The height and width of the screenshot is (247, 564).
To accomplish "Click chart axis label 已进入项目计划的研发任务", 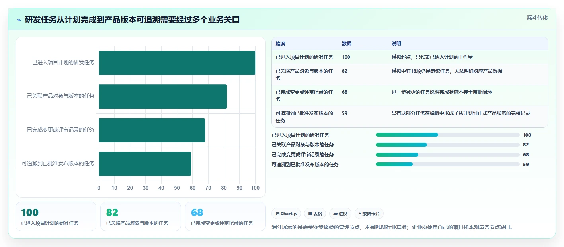I will pos(63,62).
